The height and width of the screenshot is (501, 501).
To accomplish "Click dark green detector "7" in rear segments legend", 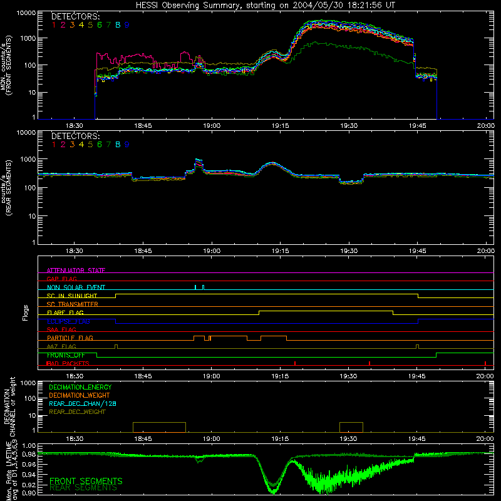I will [108, 145].
